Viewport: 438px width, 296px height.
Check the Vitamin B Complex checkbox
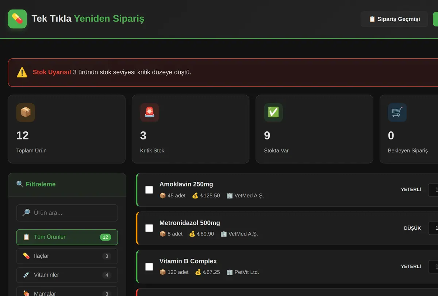149,267
